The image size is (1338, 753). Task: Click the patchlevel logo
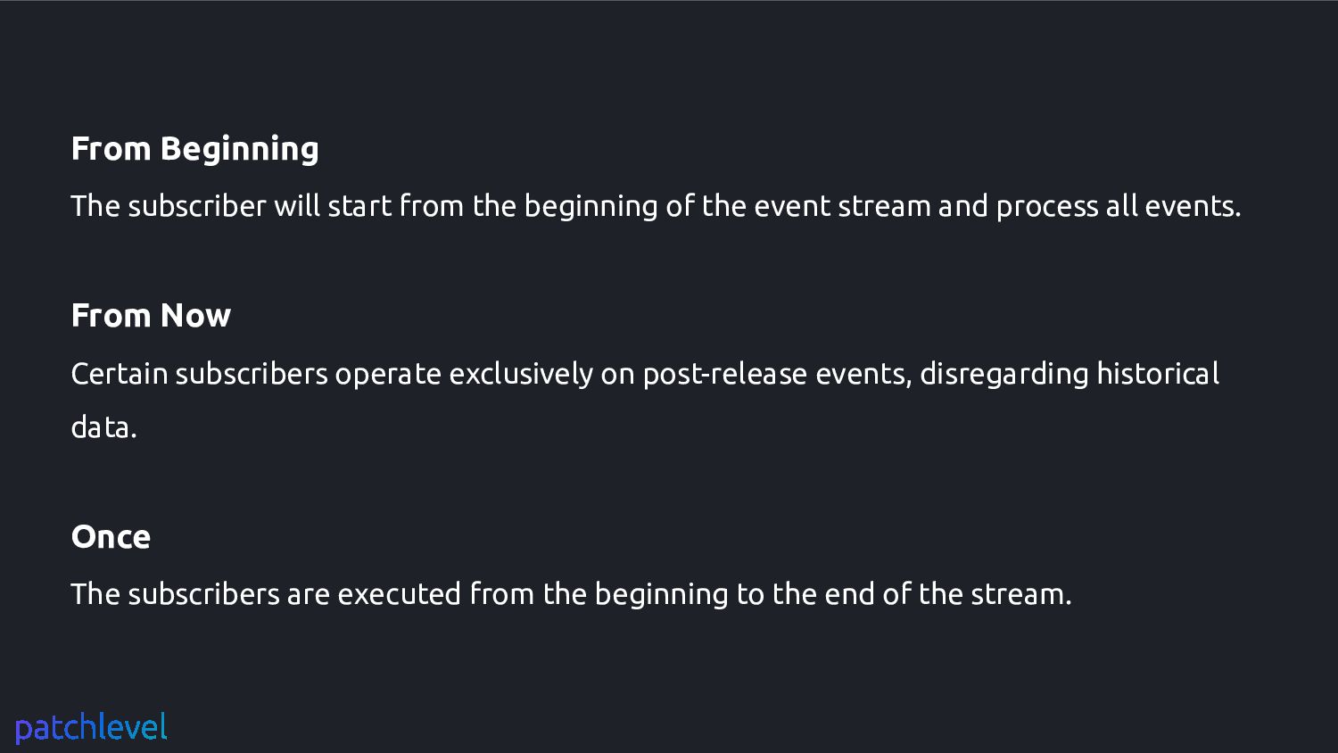tap(91, 728)
